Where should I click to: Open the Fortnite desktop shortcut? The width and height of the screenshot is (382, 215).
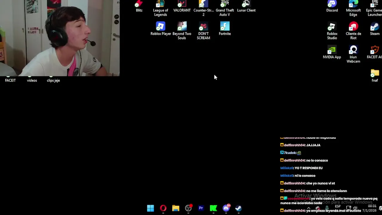[x=225, y=29]
